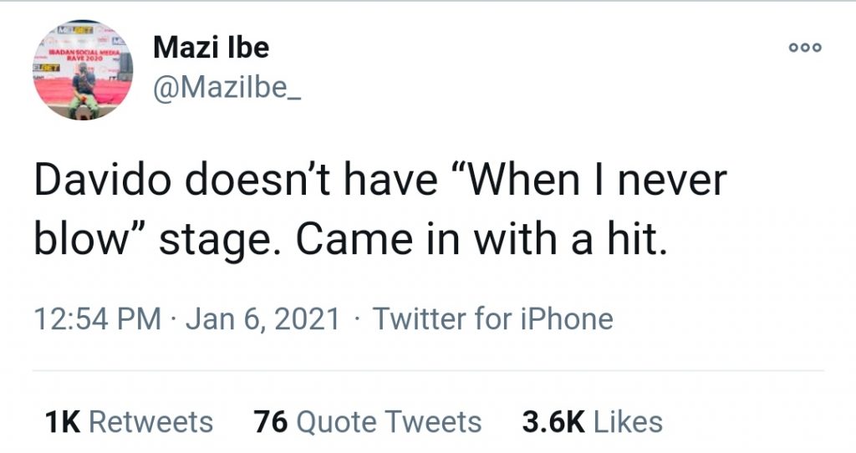Click the 12:54 PM timestamp

(x=97, y=318)
